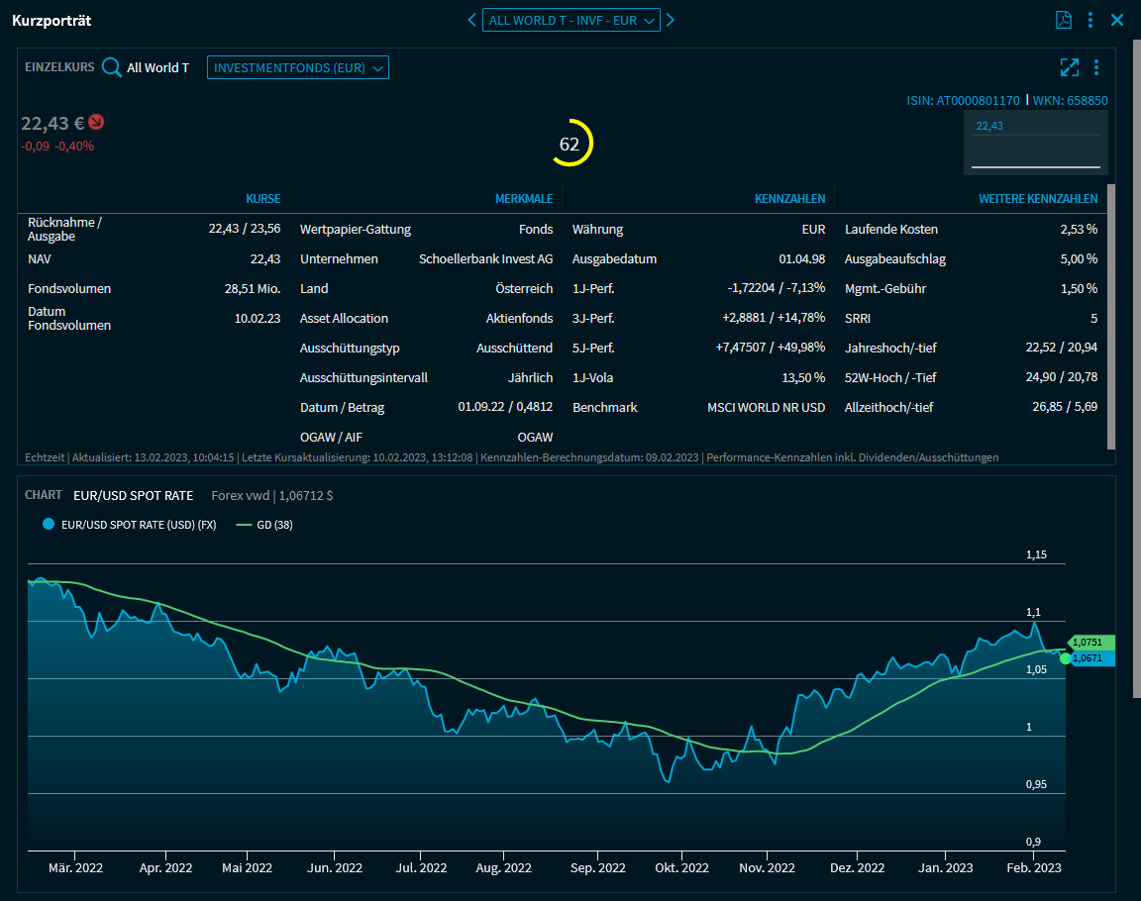Image resolution: width=1141 pixels, height=901 pixels.
Task: Toggle the EUR/USD SPOT RATE legend series
Action: pyautogui.click(x=49, y=525)
